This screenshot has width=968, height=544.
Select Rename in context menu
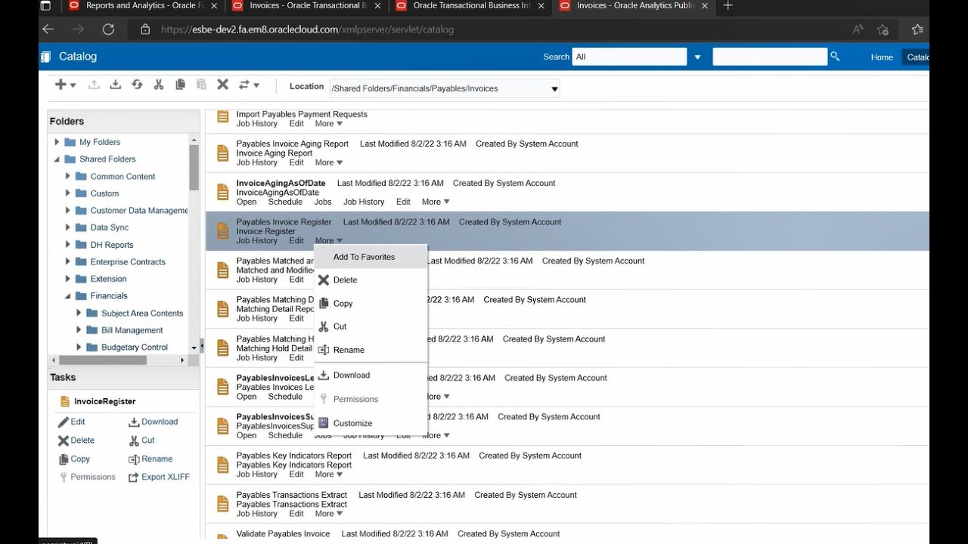371,350
